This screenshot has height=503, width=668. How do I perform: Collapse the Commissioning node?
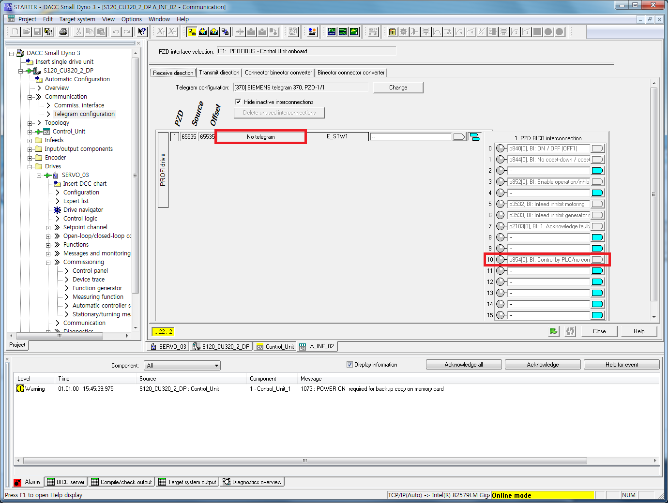[48, 262]
